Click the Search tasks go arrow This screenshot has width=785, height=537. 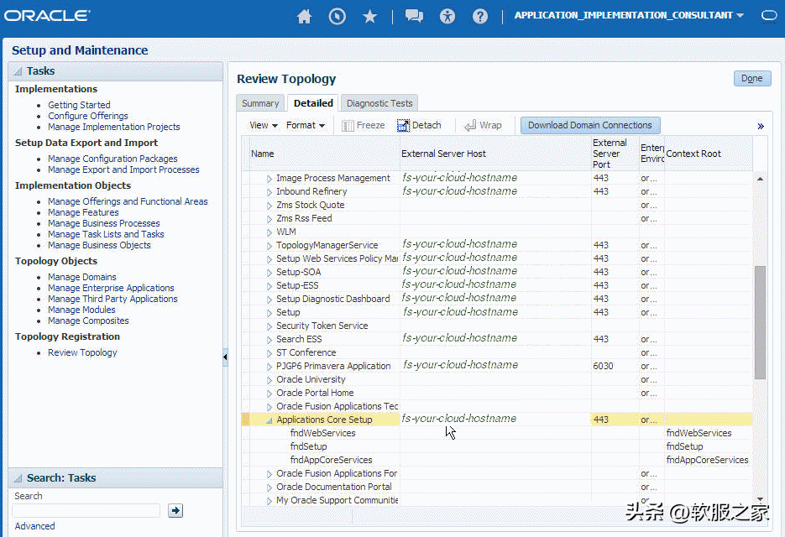click(175, 510)
